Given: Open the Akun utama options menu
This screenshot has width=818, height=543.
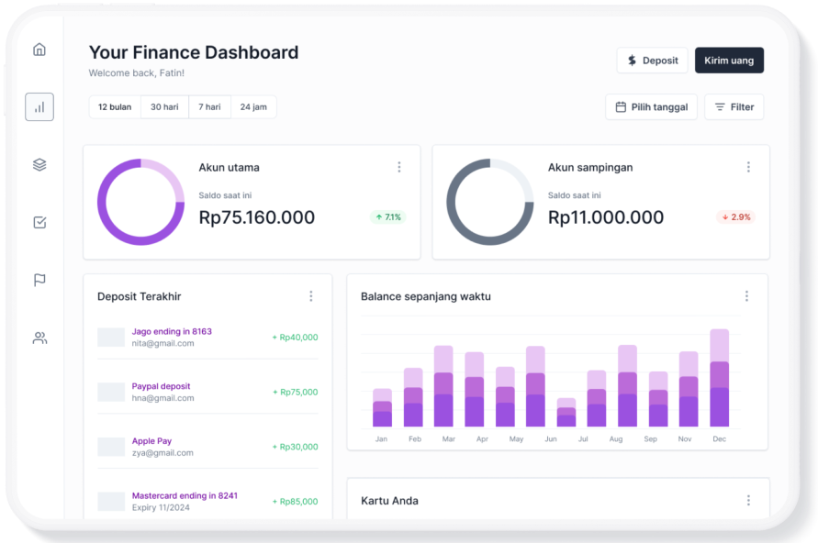Looking at the screenshot, I should pyautogui.click(x=399, y=167).
